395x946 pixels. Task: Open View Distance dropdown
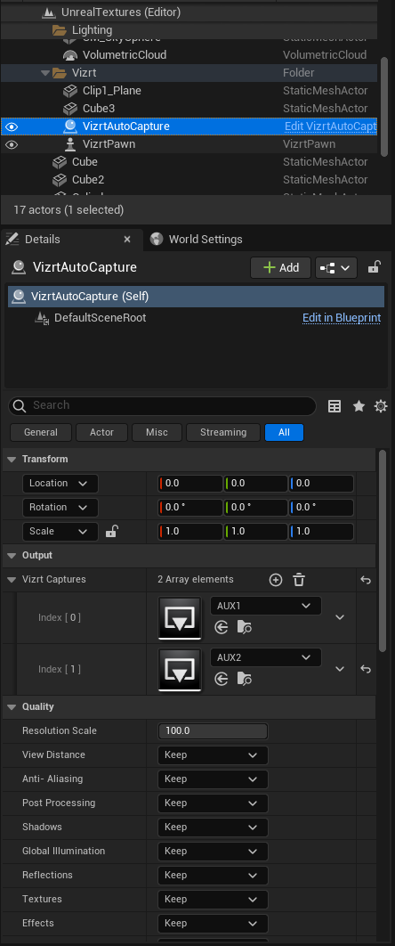click(x=213, y=754)
